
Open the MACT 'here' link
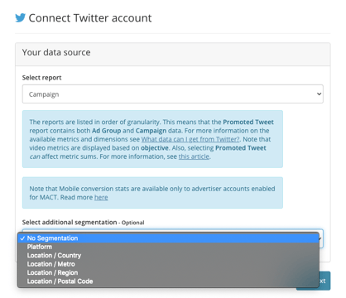pos(101,197)
